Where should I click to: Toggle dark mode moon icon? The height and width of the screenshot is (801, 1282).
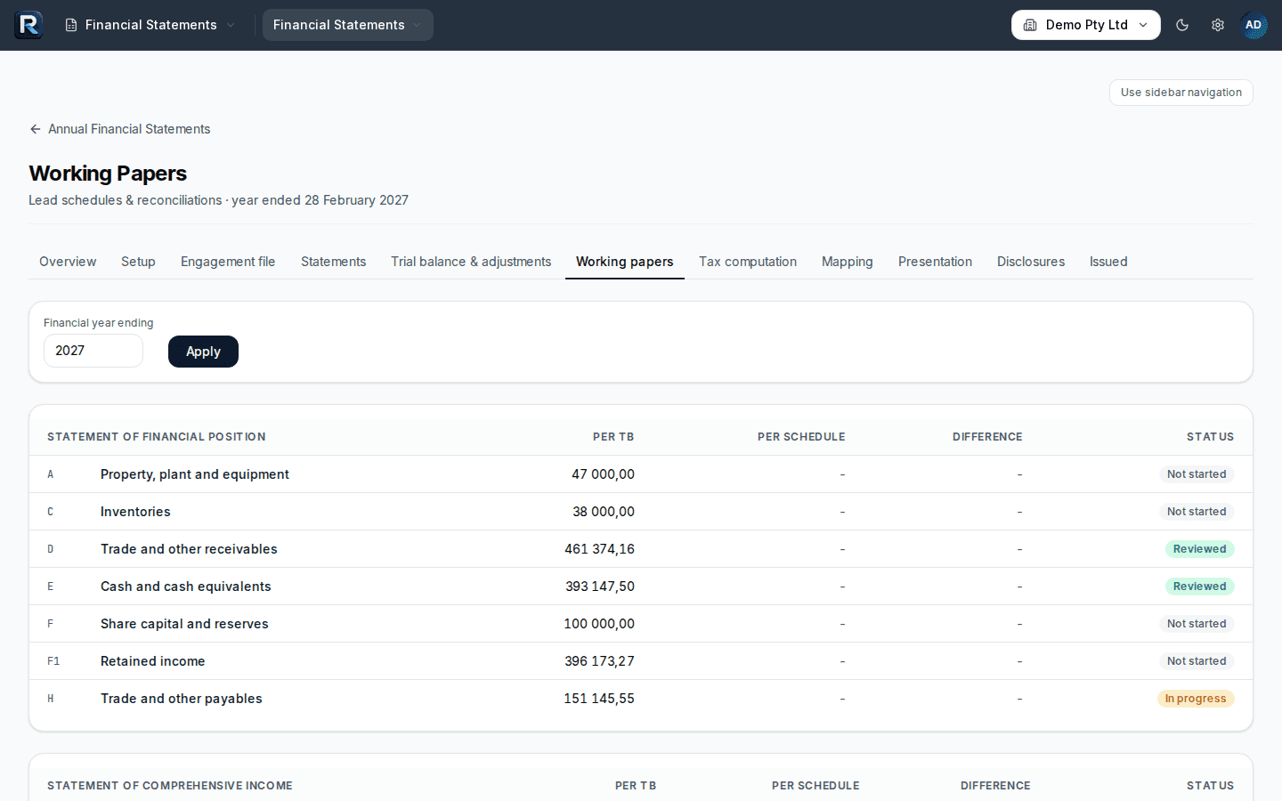point(1182,25)
